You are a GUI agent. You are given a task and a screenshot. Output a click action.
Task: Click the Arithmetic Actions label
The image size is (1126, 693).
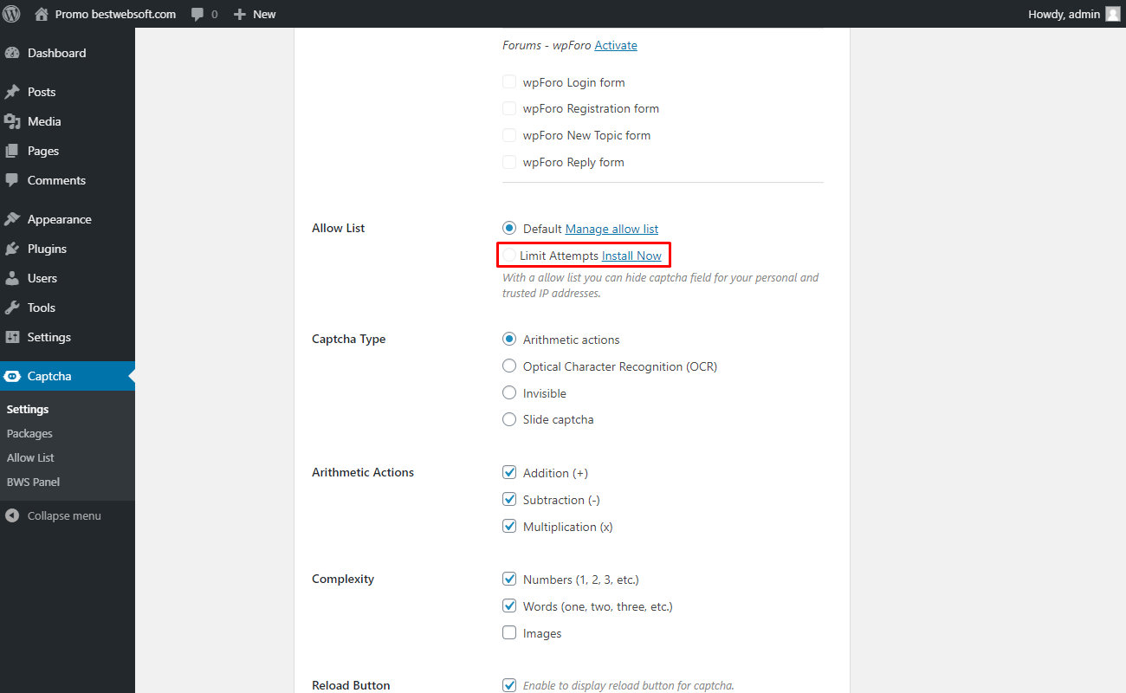[363, 472]
